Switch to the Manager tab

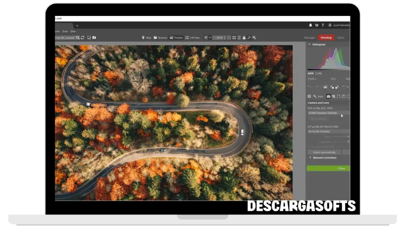[x=309, y=38]
